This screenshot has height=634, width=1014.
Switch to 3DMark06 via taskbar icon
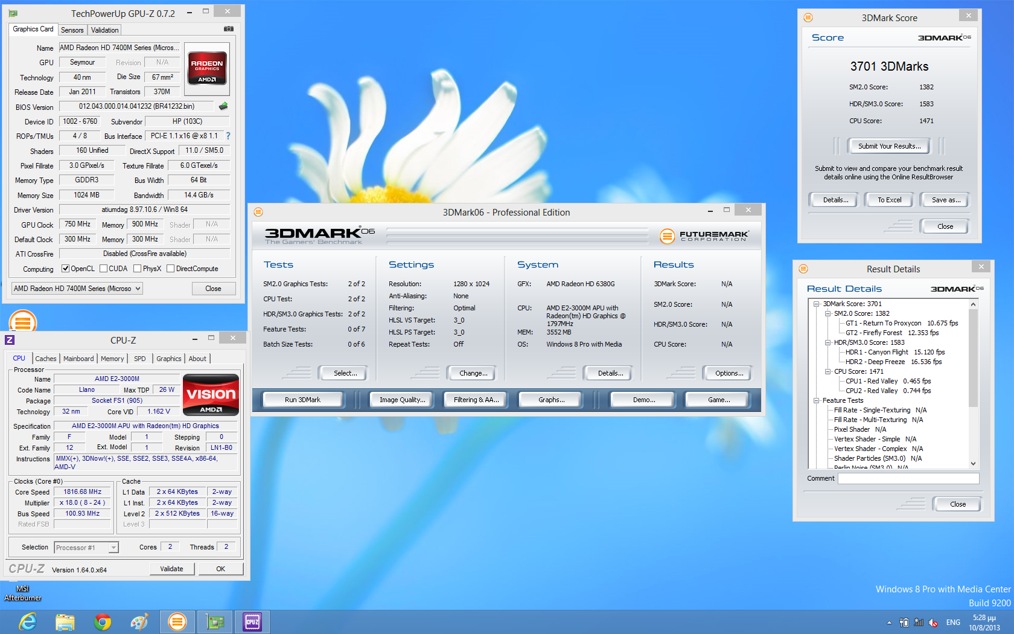[177, 622]
